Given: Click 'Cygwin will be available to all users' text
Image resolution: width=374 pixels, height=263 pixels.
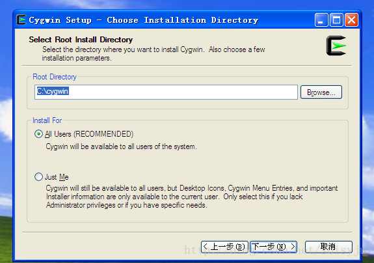Looking at the screenshot, I should pyautogui.click(x=121, y=146).
